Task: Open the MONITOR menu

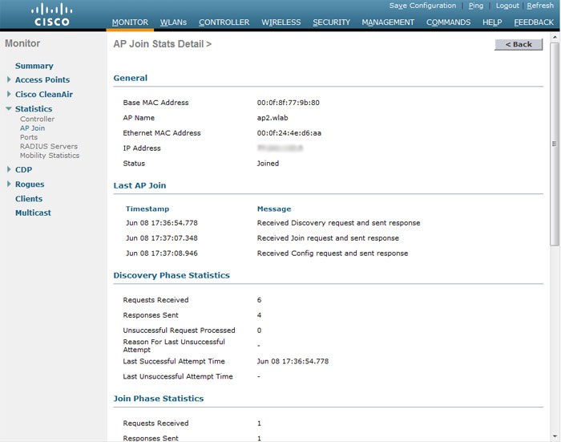Action: pyautogui.click(x=130, y=22)
